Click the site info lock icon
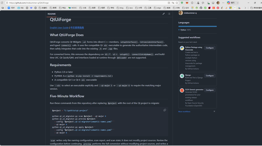Image resolution: width=262 pixels, height=146 pixels. tap(7, 3)
